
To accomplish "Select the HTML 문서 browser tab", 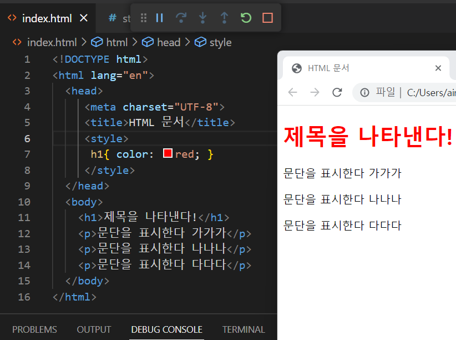I will click(x=366, y=68).
